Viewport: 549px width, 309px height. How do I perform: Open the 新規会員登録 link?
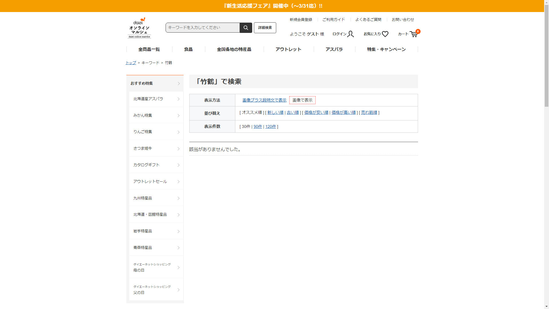301,19
